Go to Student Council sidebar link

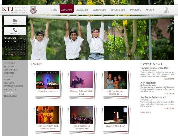tap(14, 86)
